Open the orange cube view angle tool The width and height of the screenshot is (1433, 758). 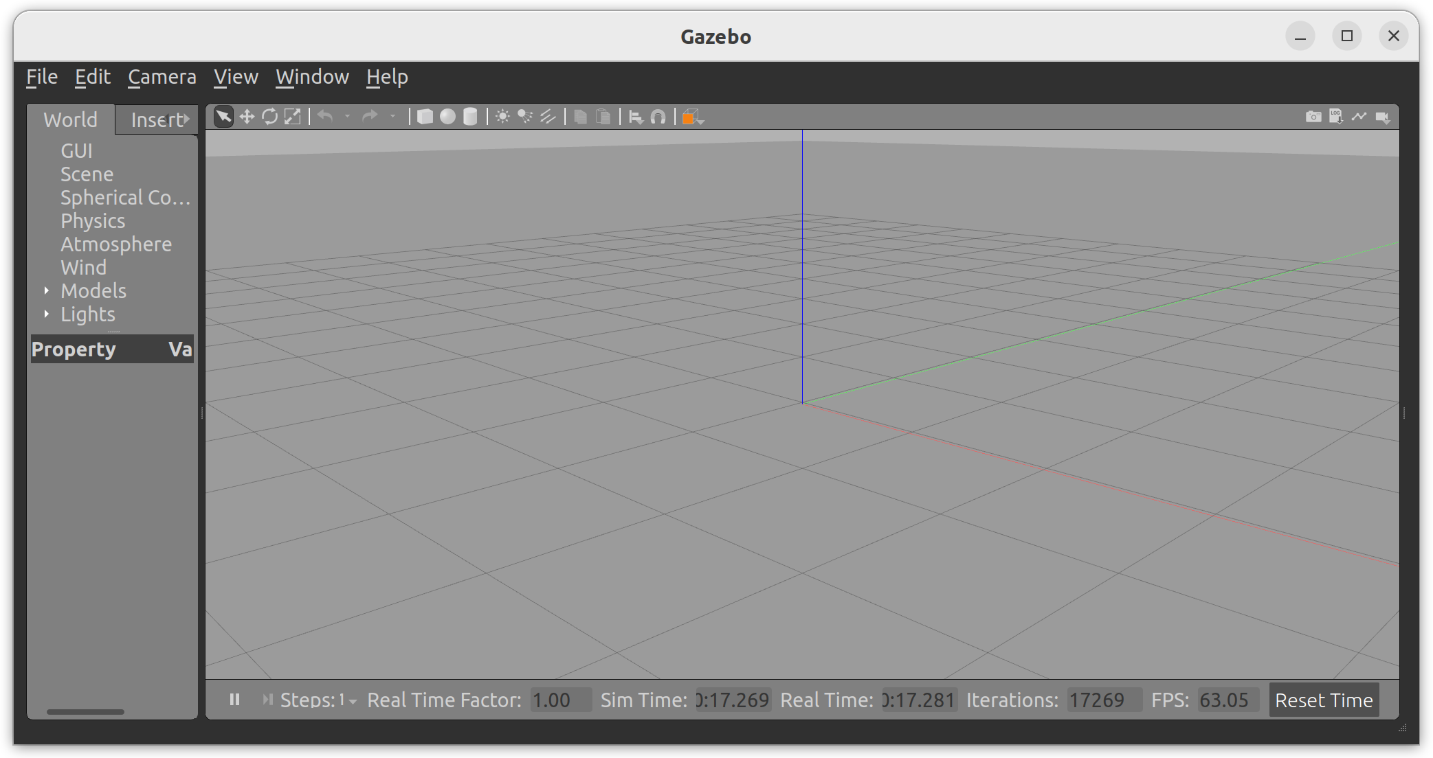692,117
